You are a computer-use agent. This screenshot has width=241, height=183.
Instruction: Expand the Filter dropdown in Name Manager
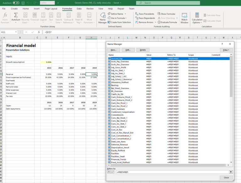(226, 50)
